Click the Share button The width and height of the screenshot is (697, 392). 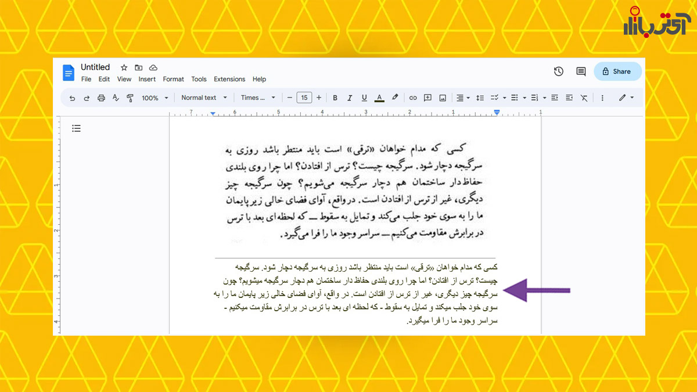point(617,71)
